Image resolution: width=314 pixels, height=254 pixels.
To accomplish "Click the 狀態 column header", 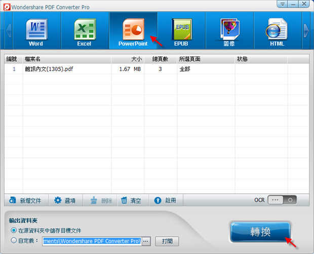I will pos(261,59).
